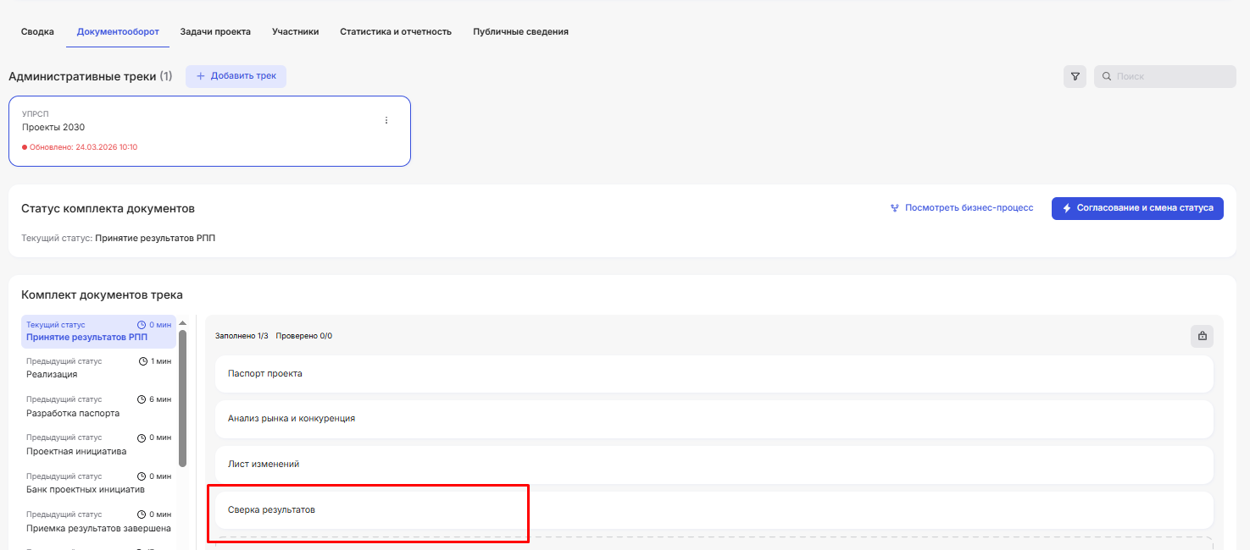Click the clock icon beside Разработка паспорта
Image resolution: width=1250 pixels, height=550 pixels.
click(x=142, y=399)
